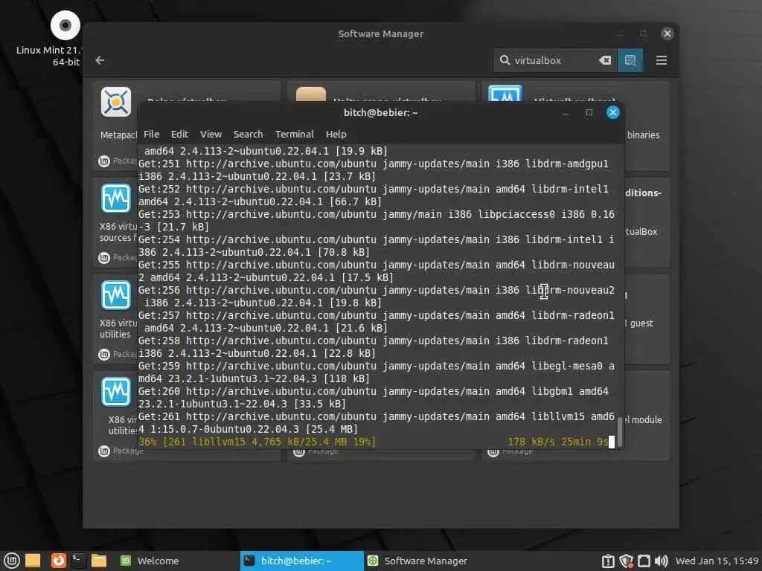Click Mint package badge on the Metapackage card
The width and height of the screenshot is (762, 571).
tap(104, 161)
